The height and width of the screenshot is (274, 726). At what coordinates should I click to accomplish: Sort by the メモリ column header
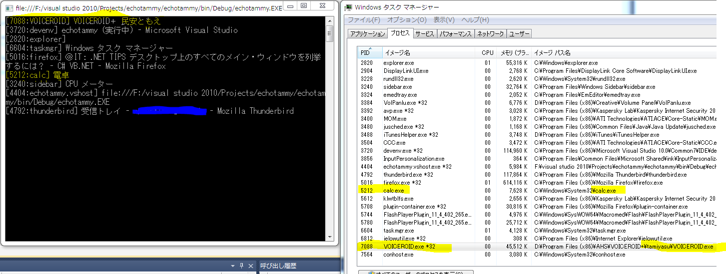click(x=515, y=52)
